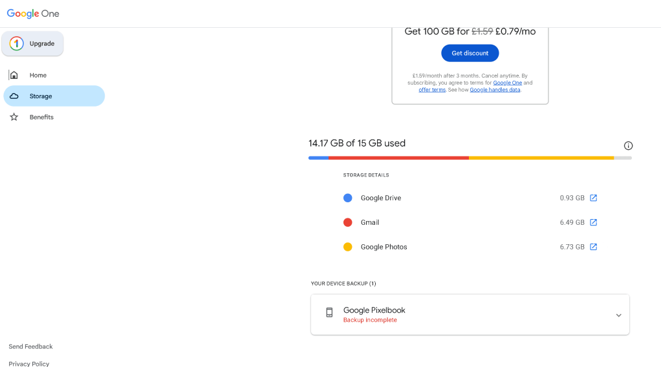The width and height of the screenshot is (661, 367).
Task: Click the storage info icon
Action: (628, 146)
